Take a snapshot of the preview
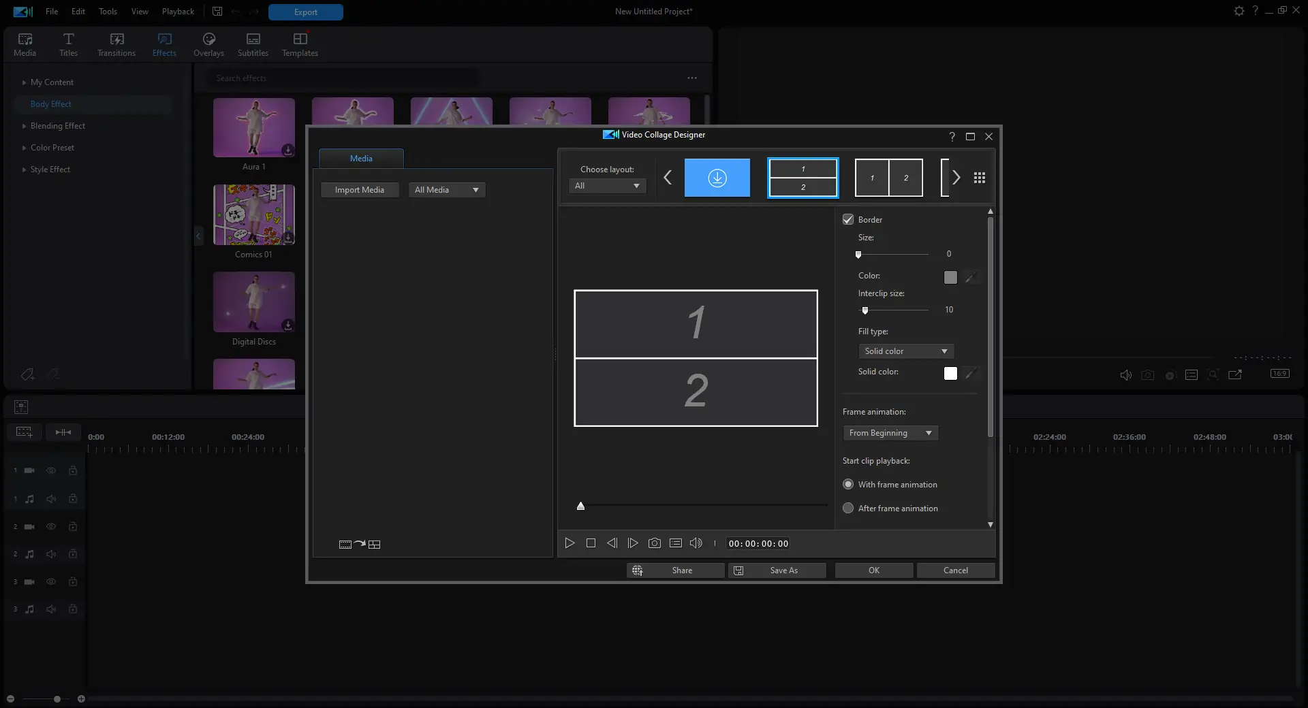The height and width of the screenshot is (708, 1308). pyautogui.click(x=654, y=543)
